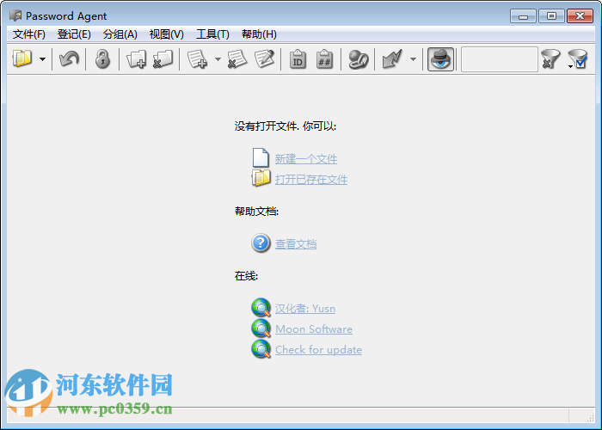Click the search filter input box
The height and width of the screenshot is (430, 602).
499,59
